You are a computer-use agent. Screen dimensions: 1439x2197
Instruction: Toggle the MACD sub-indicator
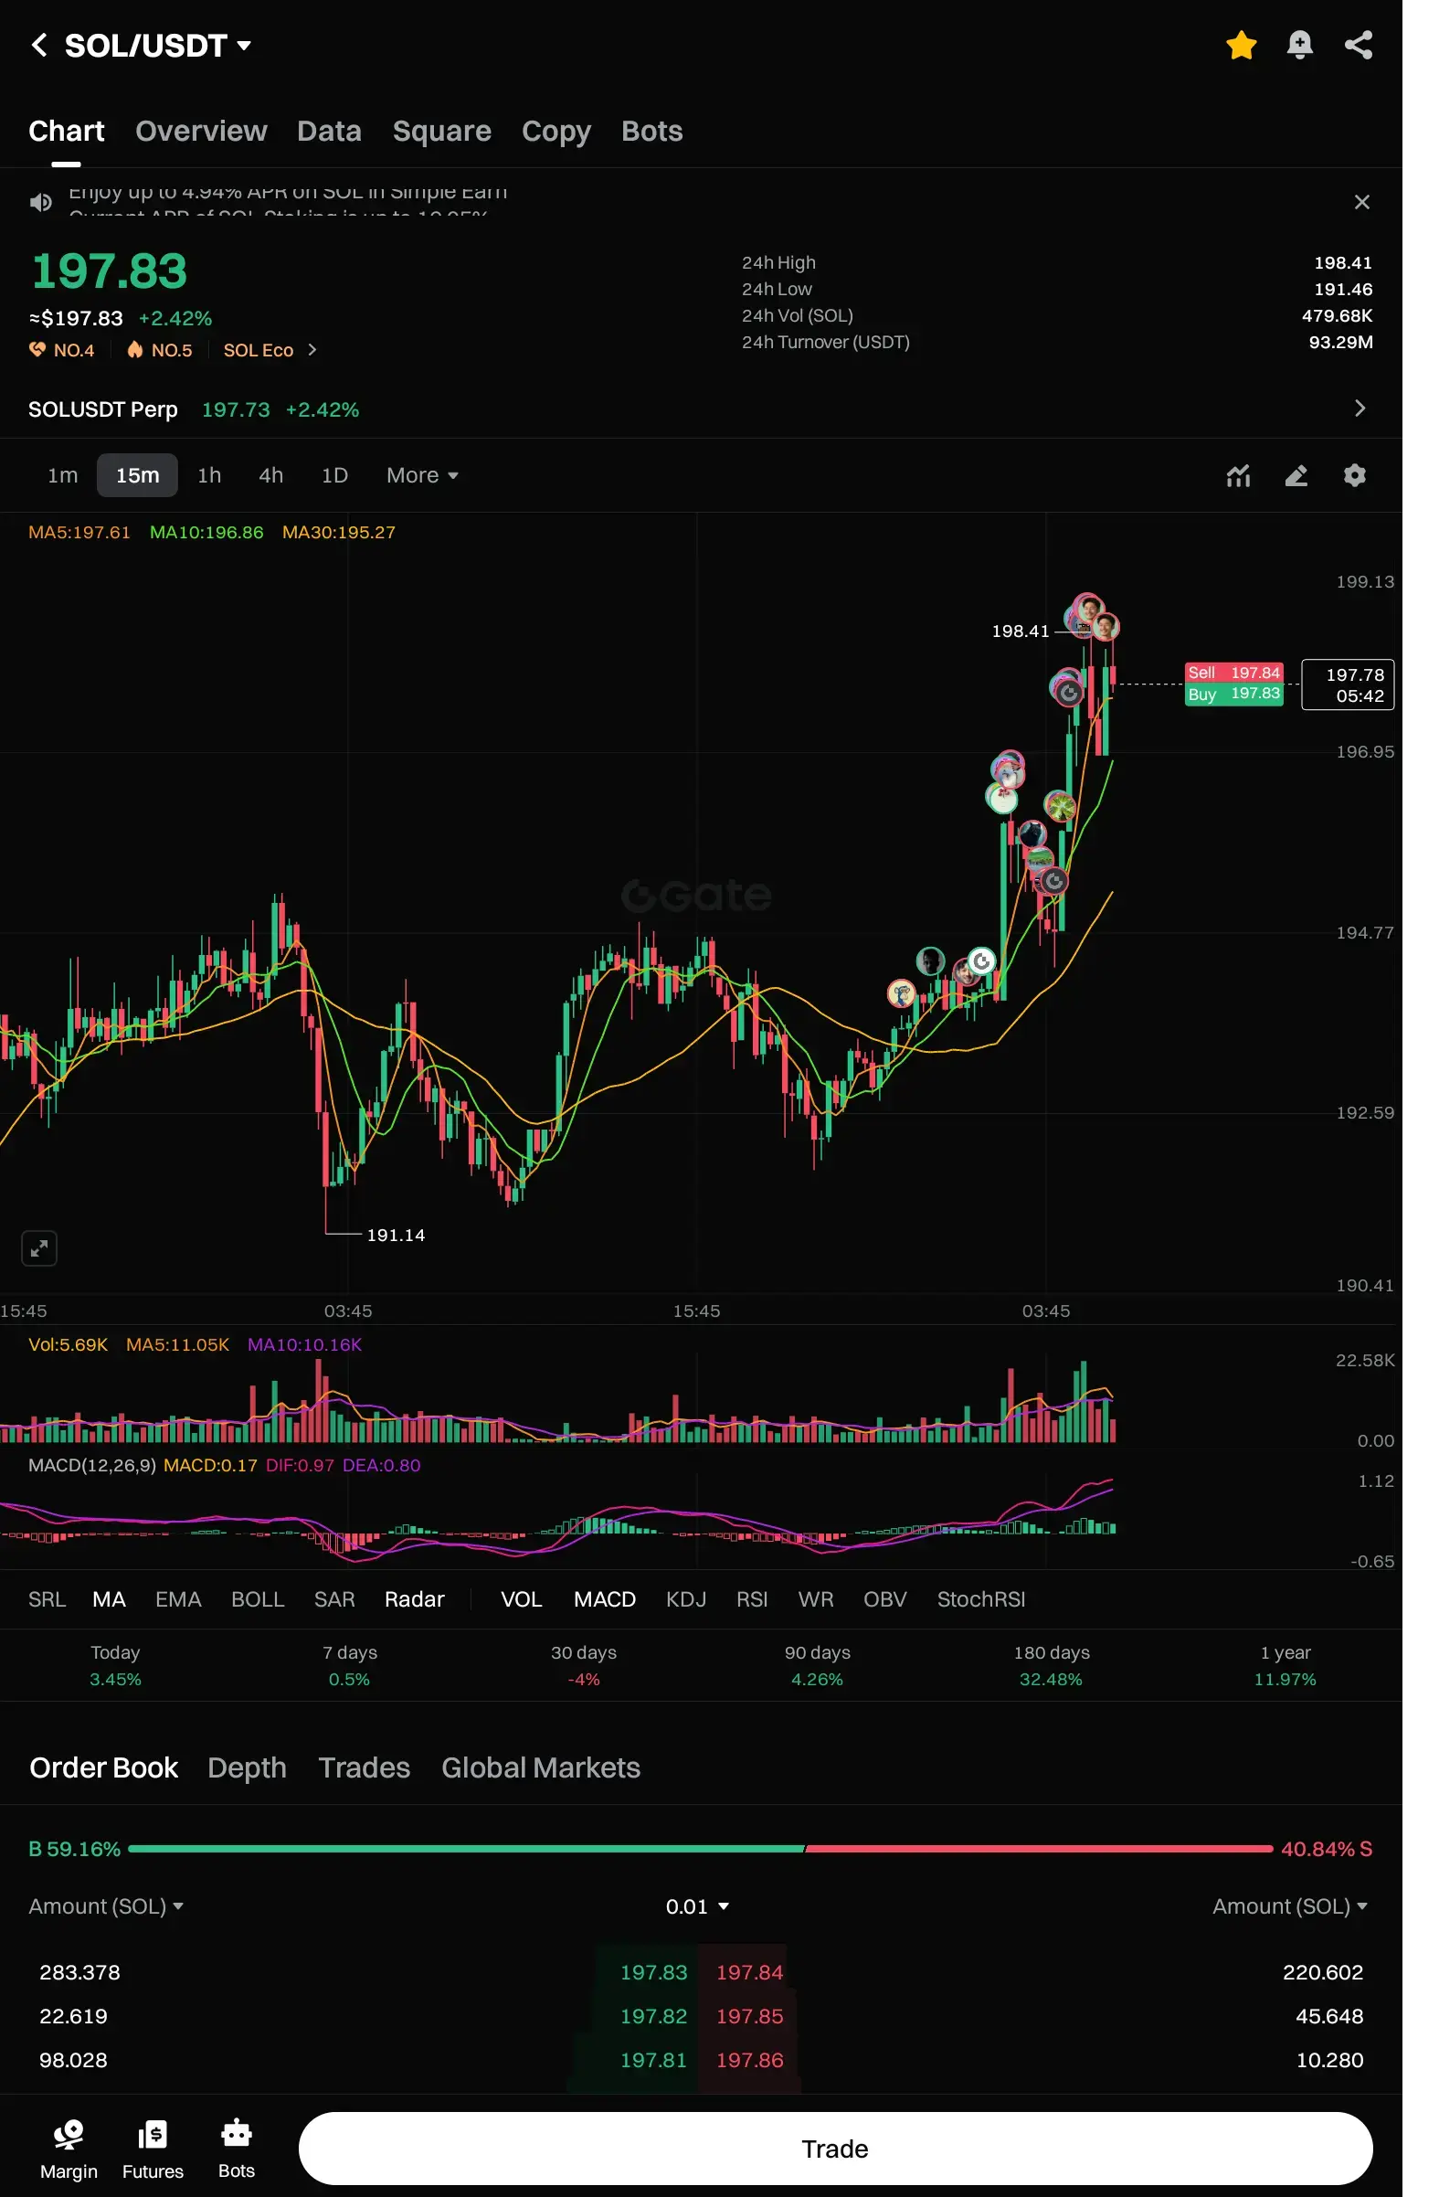click(x=605, y=1599)
